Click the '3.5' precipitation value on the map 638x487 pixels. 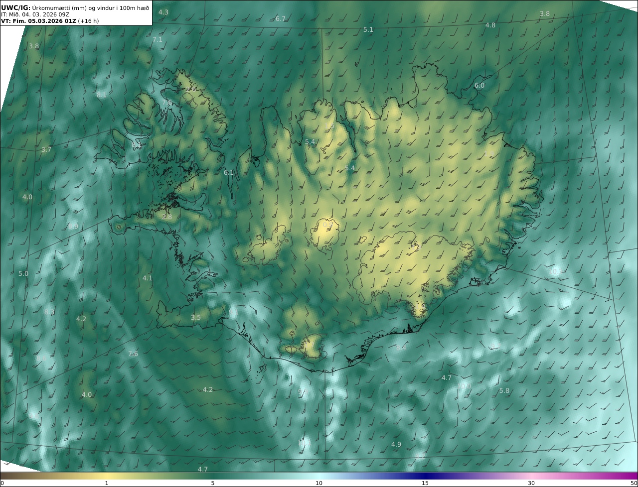(196, 318)
